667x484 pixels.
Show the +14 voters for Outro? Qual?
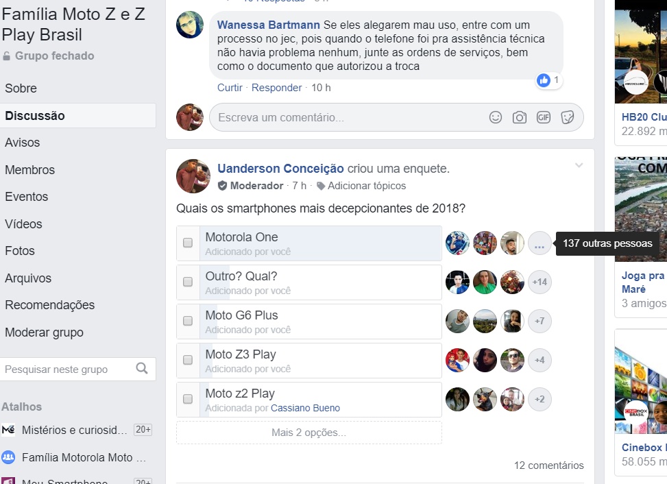coord(539,282)
